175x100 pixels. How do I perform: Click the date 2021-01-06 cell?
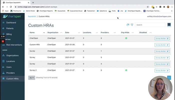pos(70,44)
